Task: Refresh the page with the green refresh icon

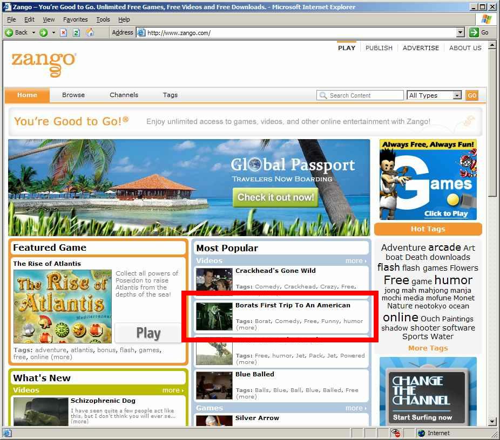Action: point(76,32)
